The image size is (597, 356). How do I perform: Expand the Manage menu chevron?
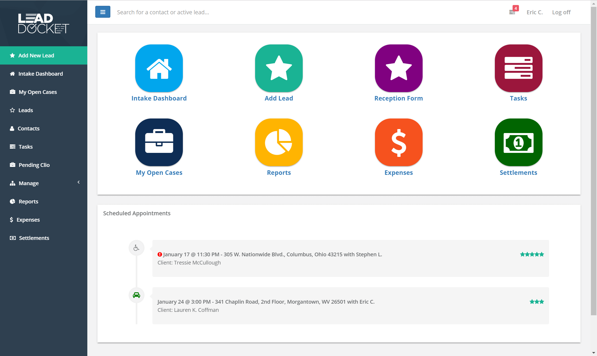pyautogui.click(x=79, y=182)
